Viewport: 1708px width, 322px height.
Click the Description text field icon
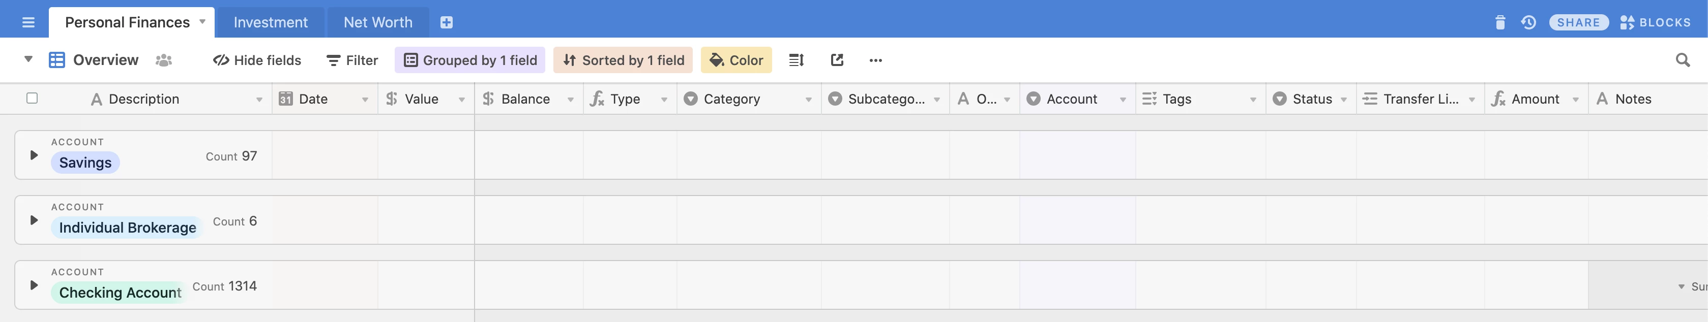pos(96,100)
